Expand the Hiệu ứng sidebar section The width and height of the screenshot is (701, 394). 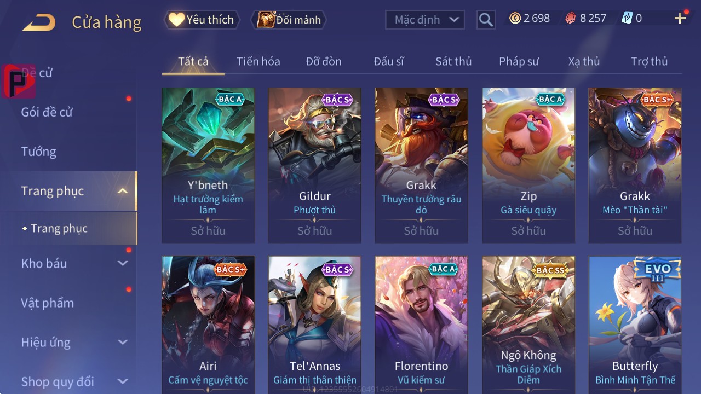(123, 342)
